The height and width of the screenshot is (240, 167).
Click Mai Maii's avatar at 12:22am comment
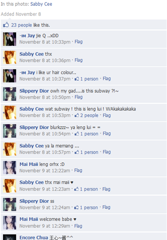(10, 167)
